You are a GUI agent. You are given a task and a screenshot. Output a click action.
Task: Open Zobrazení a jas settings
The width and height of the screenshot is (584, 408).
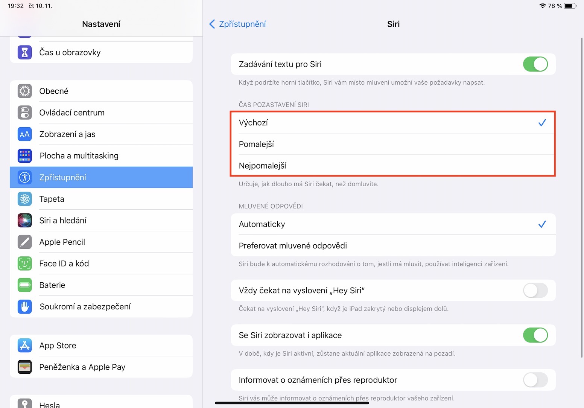[101, 134]
